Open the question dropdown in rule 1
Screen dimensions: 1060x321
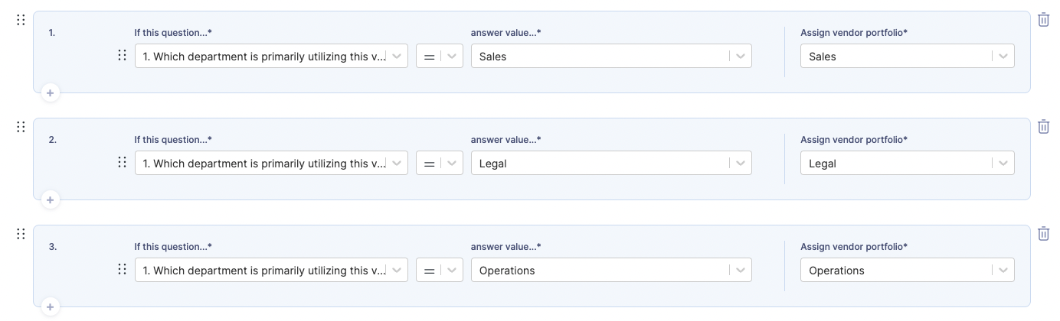click(x=271, y=56)
